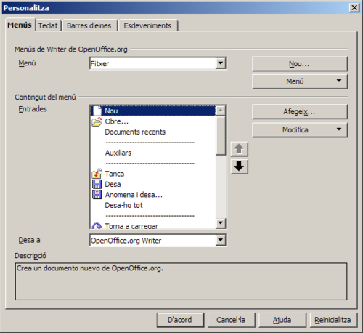The width and height of the screenshot is (363, 333).
Task: Open the Modifica dropdown button
Action: click(300, 130)
